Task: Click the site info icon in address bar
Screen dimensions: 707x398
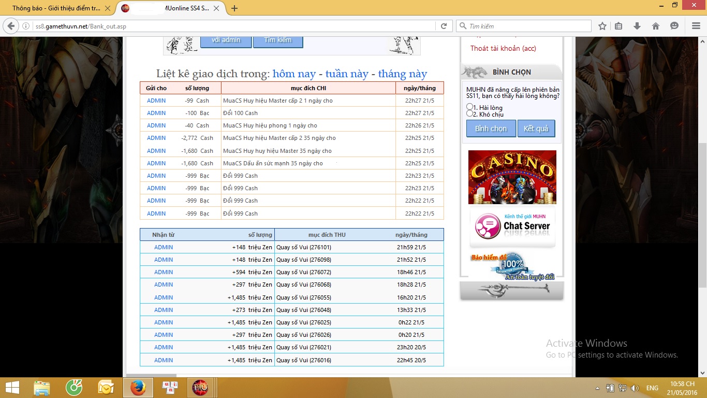Action: tap(26, 26)
